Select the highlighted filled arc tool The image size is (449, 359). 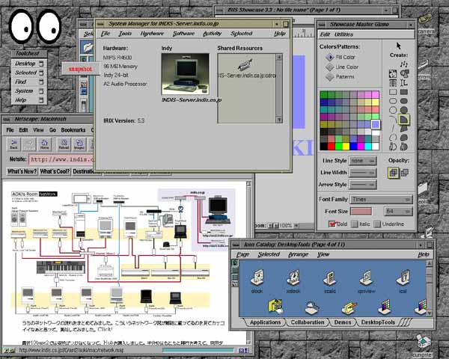[x=404, y=119]
